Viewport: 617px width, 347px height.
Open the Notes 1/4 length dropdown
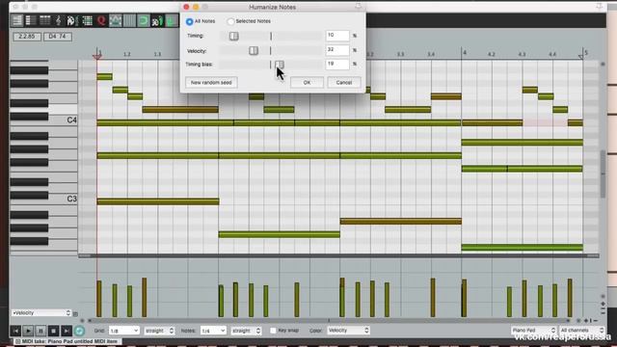coord(213,331)
